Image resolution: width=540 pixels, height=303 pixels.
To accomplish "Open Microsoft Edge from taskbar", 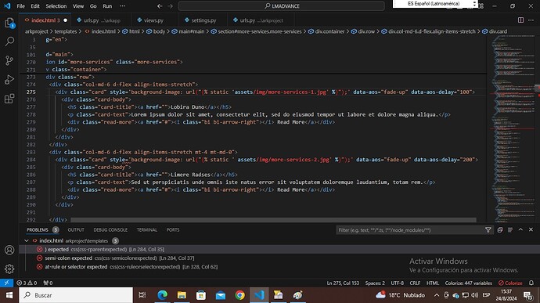I will tap(162, 295).
